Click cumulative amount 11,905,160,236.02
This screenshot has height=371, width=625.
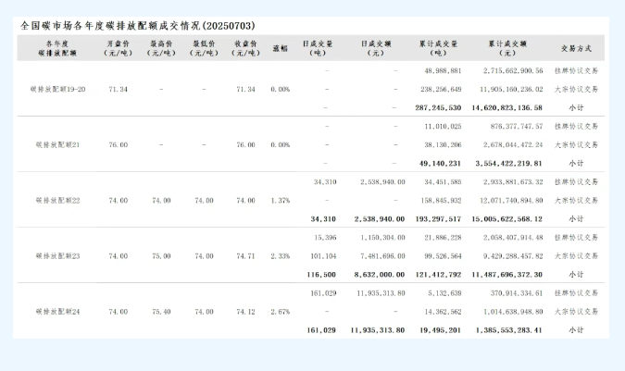[511, 89]
